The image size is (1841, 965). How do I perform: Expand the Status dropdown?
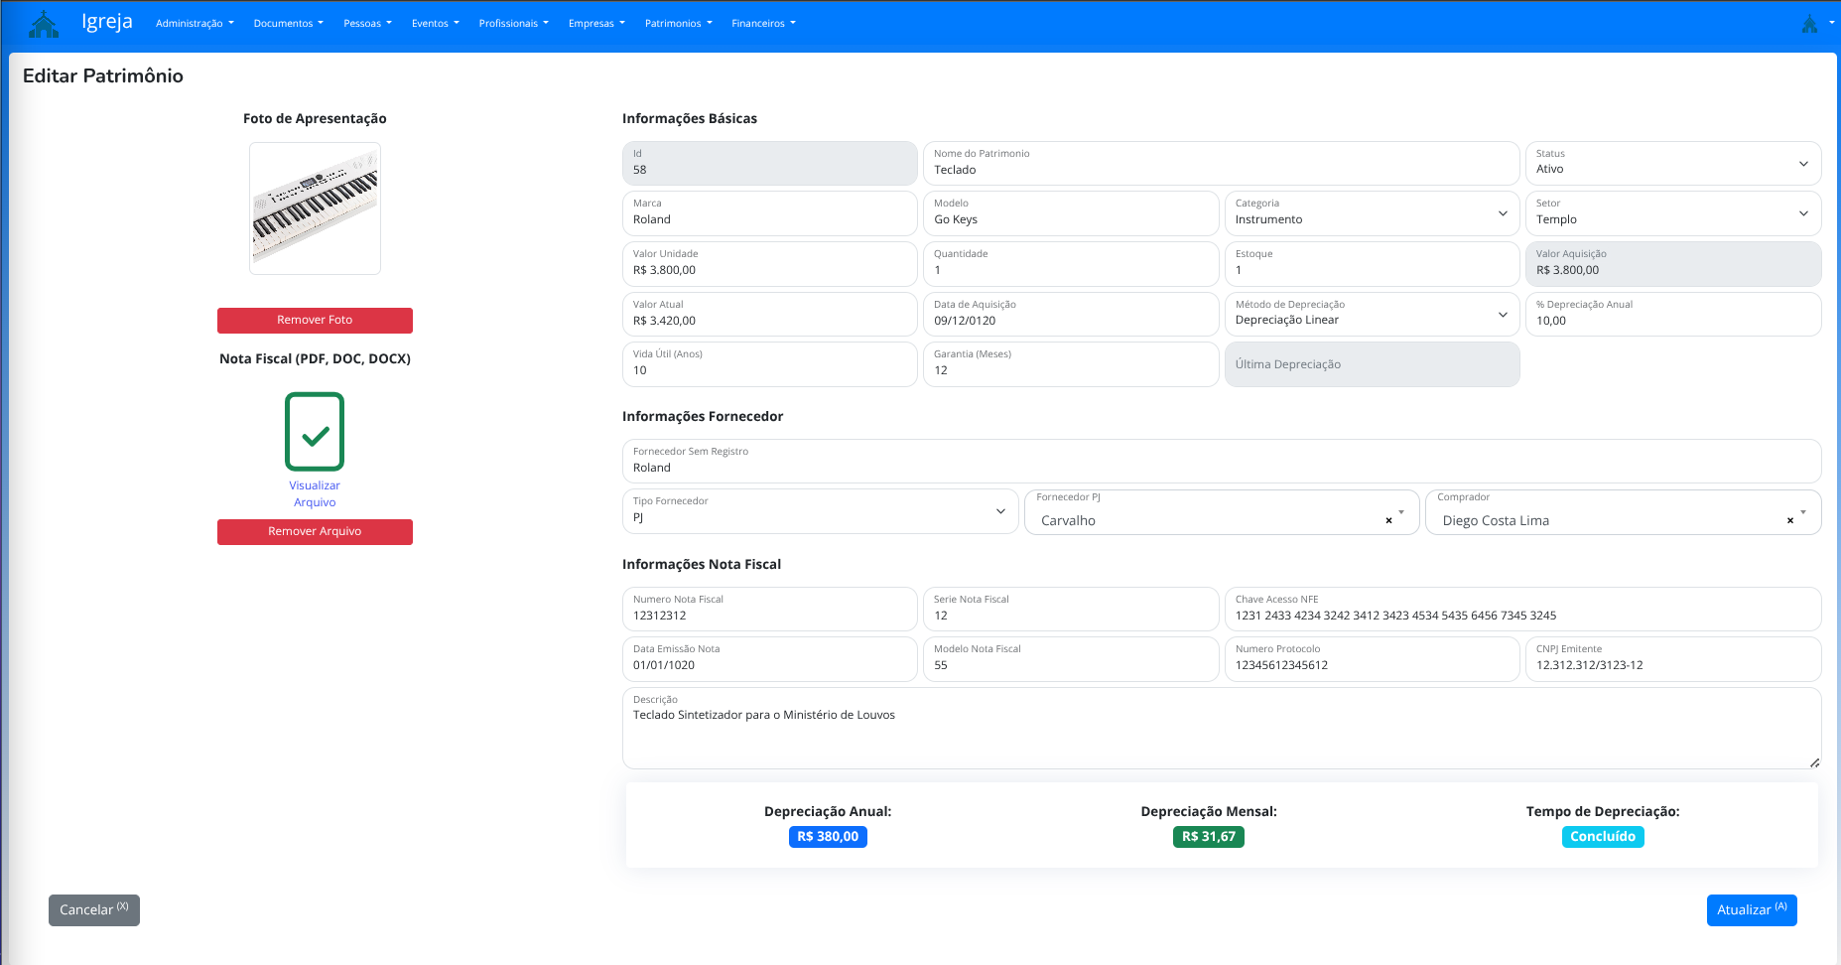pos(1672,163)
